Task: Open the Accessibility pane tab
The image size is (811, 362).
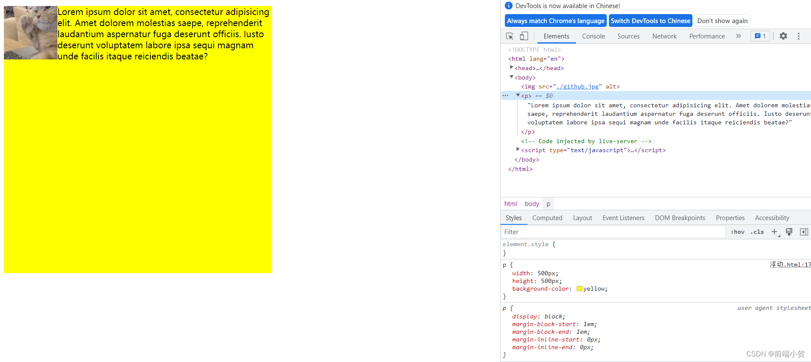Action: [772, 218]
